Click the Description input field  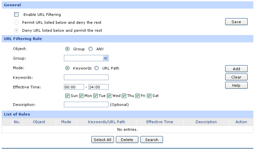coord(86,104)
